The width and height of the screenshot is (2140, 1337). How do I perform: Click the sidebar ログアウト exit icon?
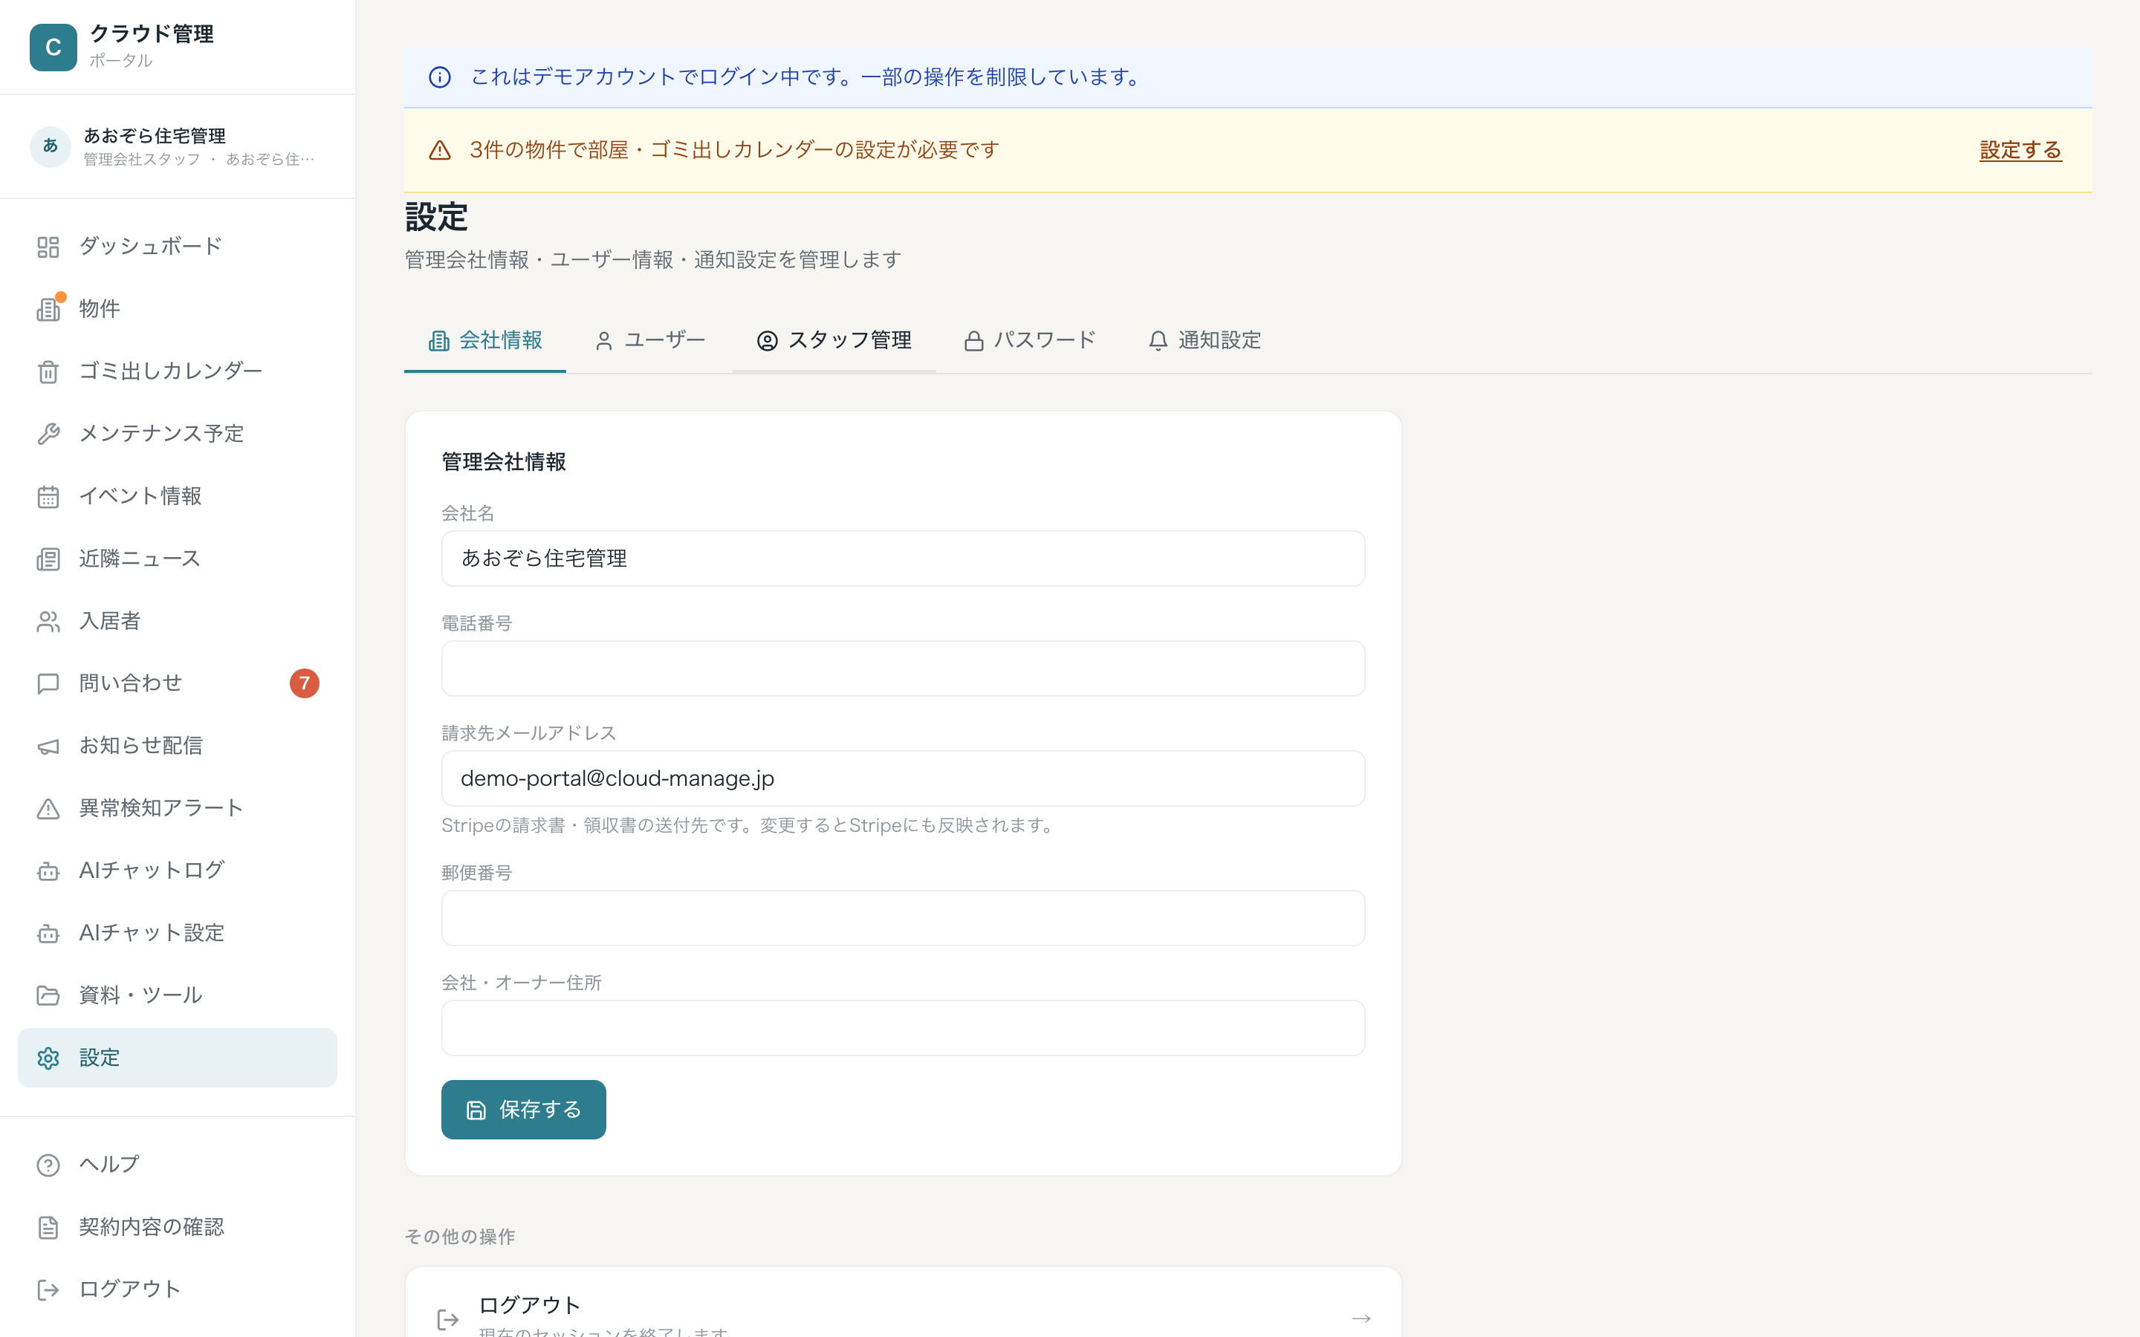tap(48, 1290)
